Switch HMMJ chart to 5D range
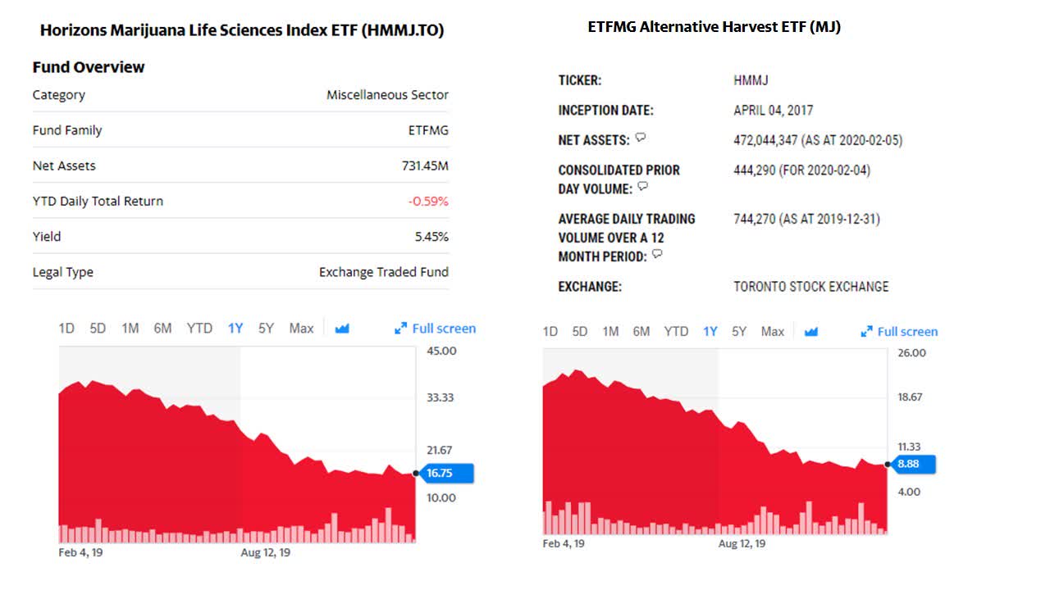 pyautogui.click(x=98, y=328)
